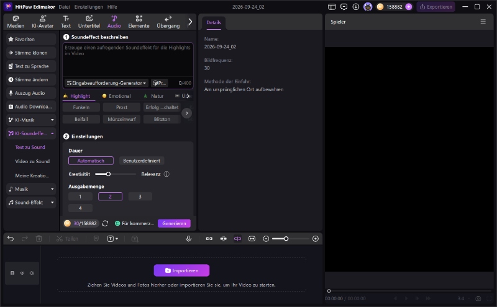Screen dimensions: 497x307
Task: Select Video zu Sound
Action: [32, 161]
